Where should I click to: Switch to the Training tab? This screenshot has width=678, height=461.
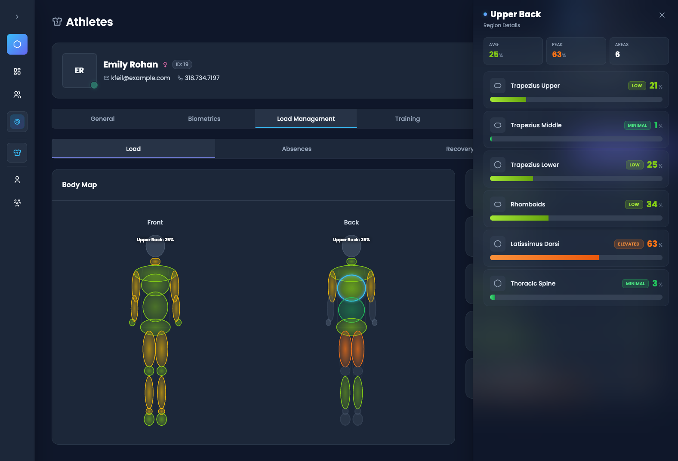(407, 119)
